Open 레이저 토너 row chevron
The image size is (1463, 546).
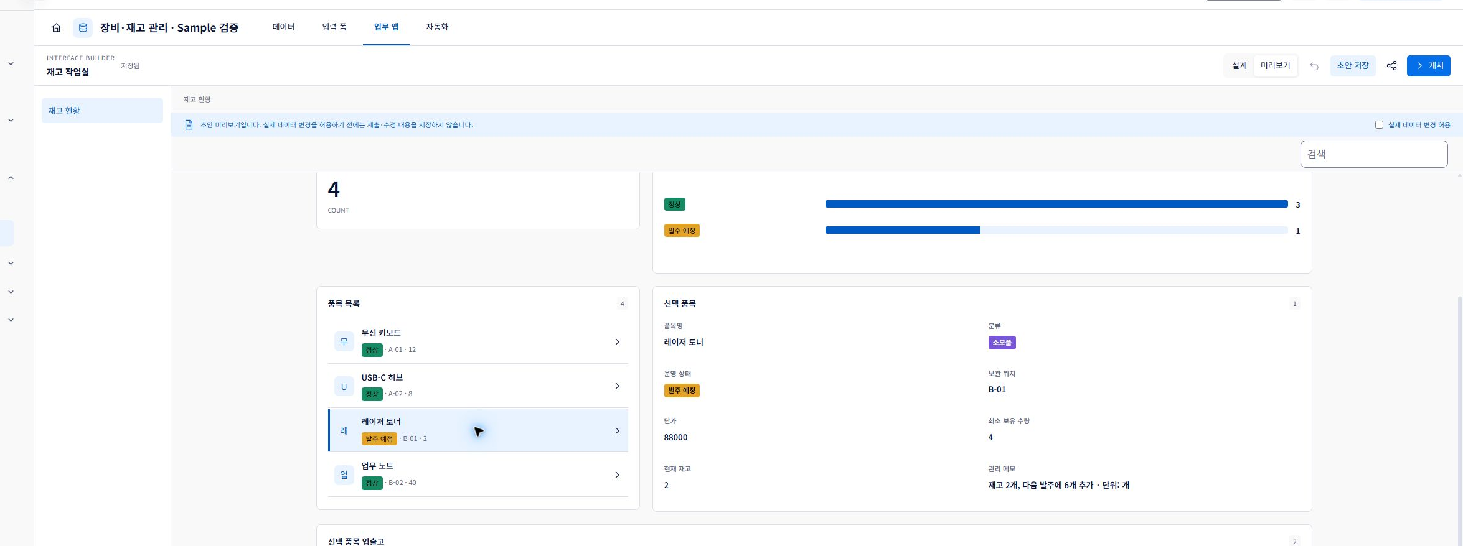coord(617,430)
